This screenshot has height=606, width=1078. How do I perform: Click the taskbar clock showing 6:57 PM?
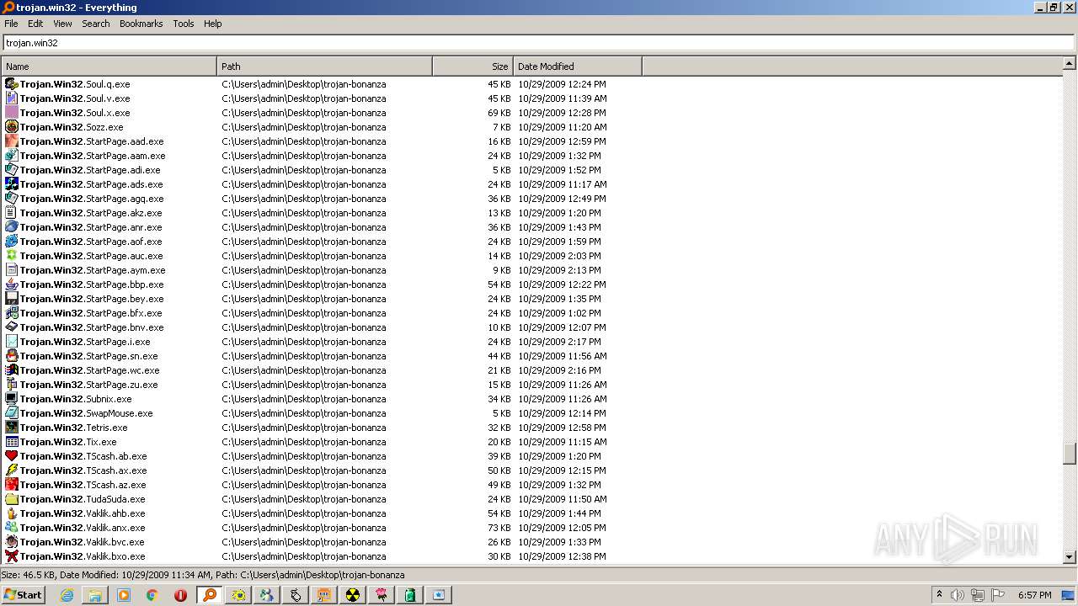tap(1034, 595)
